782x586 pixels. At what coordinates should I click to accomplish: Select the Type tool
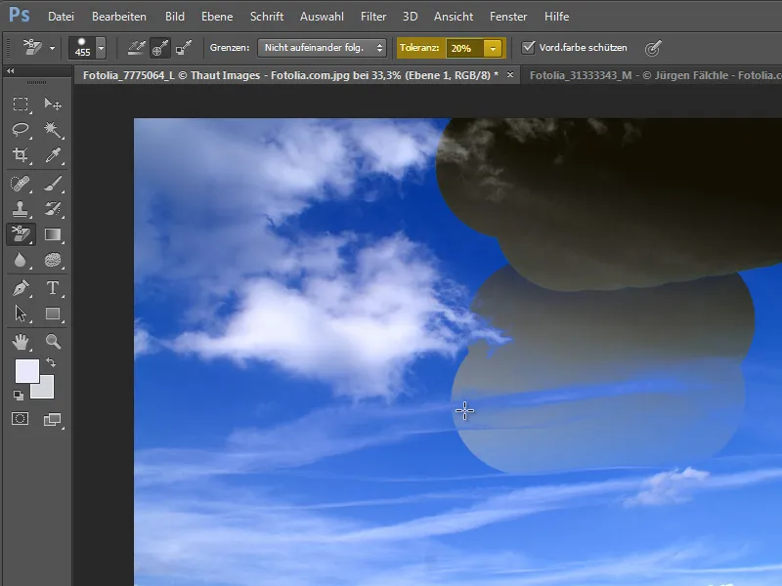click(53, 288)
